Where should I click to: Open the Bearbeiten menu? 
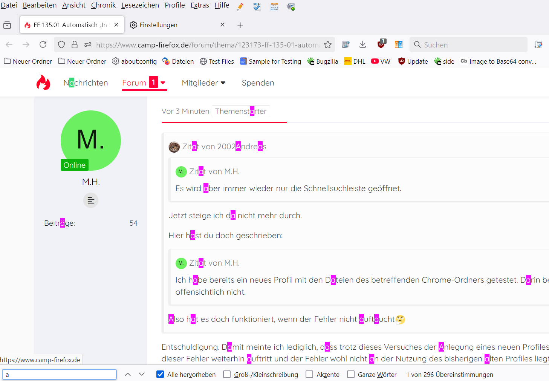[40, 5]
